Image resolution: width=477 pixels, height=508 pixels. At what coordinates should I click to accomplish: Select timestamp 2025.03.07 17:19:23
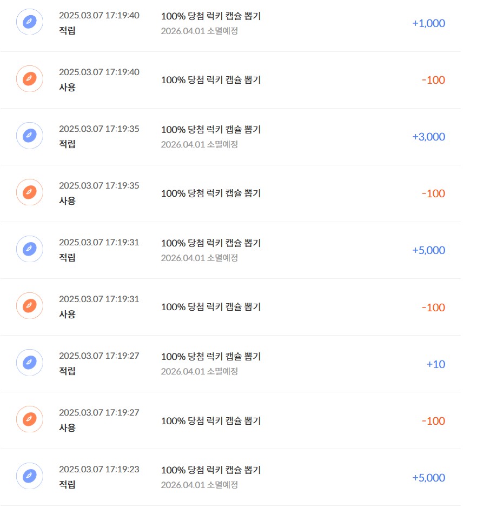tap(99, 469)
